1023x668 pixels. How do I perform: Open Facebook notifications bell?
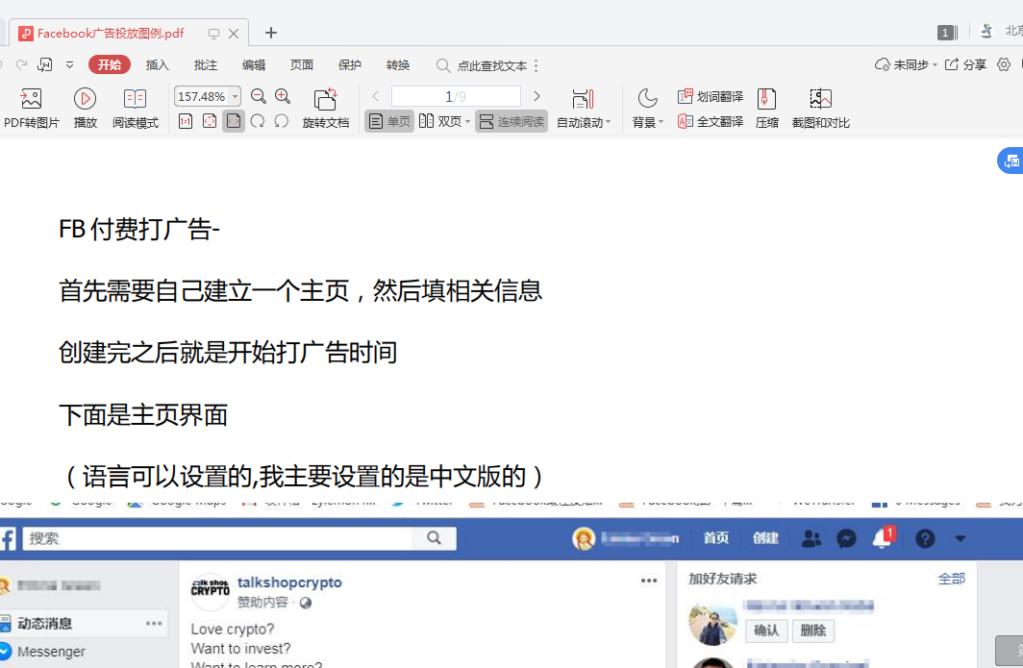883,538
